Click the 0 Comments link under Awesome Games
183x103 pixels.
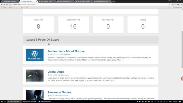pos(64,96)
